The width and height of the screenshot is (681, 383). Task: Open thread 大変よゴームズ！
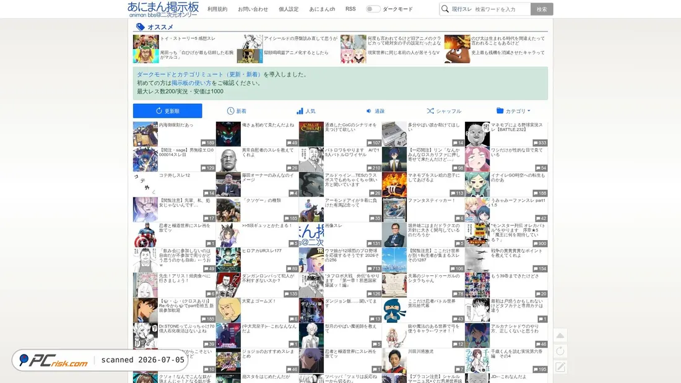point(259,301)
